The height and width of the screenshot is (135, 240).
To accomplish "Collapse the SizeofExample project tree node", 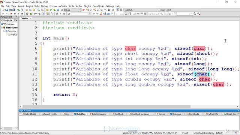I will pyautogui.click(x=2, y=27).
